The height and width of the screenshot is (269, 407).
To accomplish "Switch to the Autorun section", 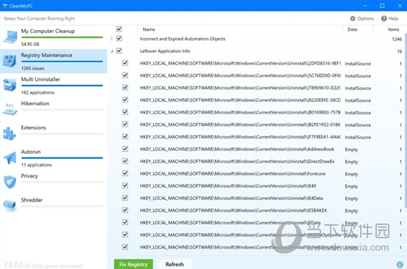I will tap(54, 158).
